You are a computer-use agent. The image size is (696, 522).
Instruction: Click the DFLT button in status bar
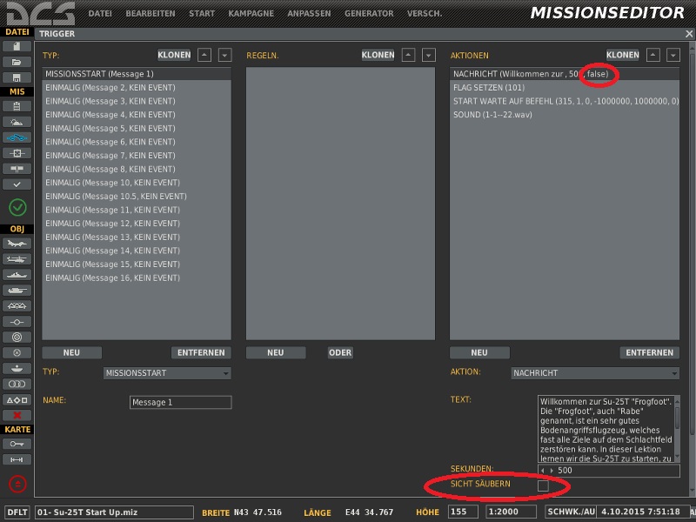click(x=17, y=512)
